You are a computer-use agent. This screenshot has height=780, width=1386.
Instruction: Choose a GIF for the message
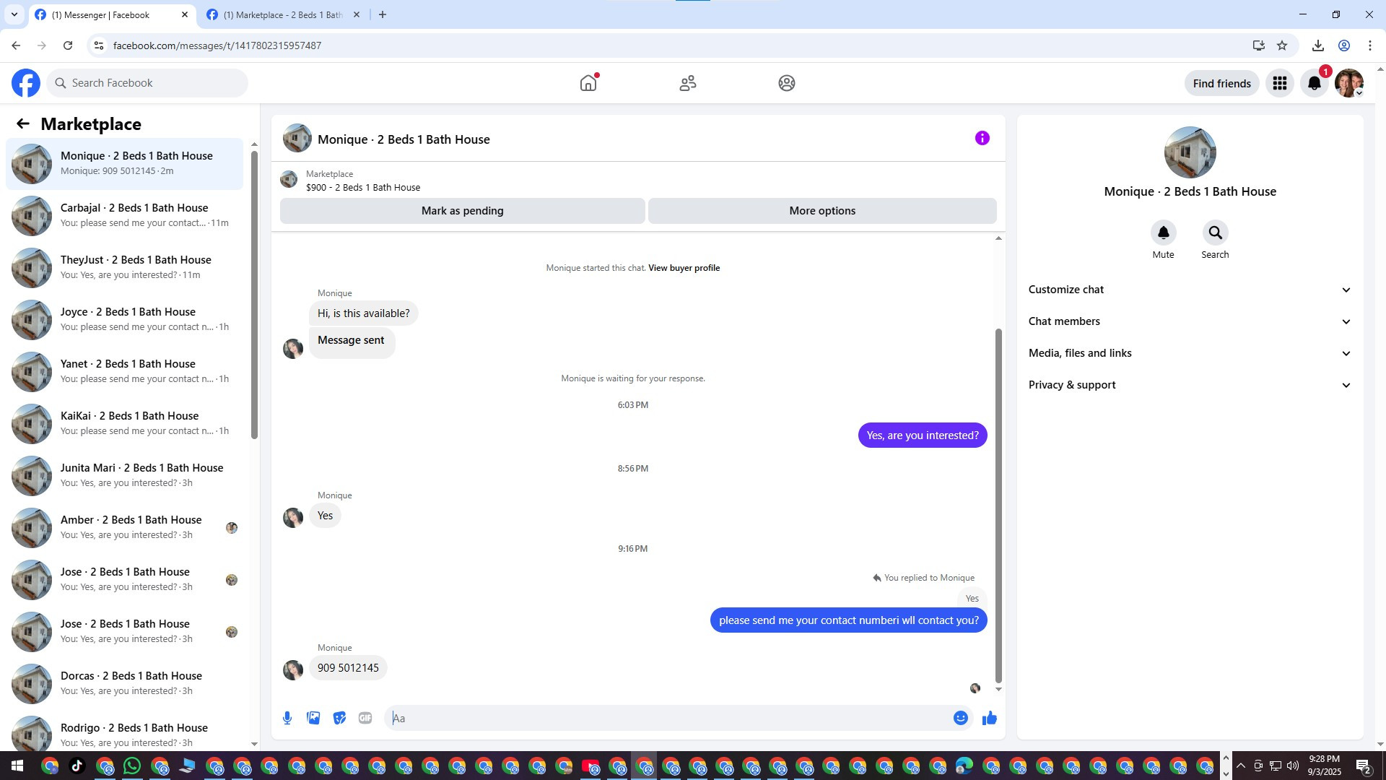pos(365,718)
